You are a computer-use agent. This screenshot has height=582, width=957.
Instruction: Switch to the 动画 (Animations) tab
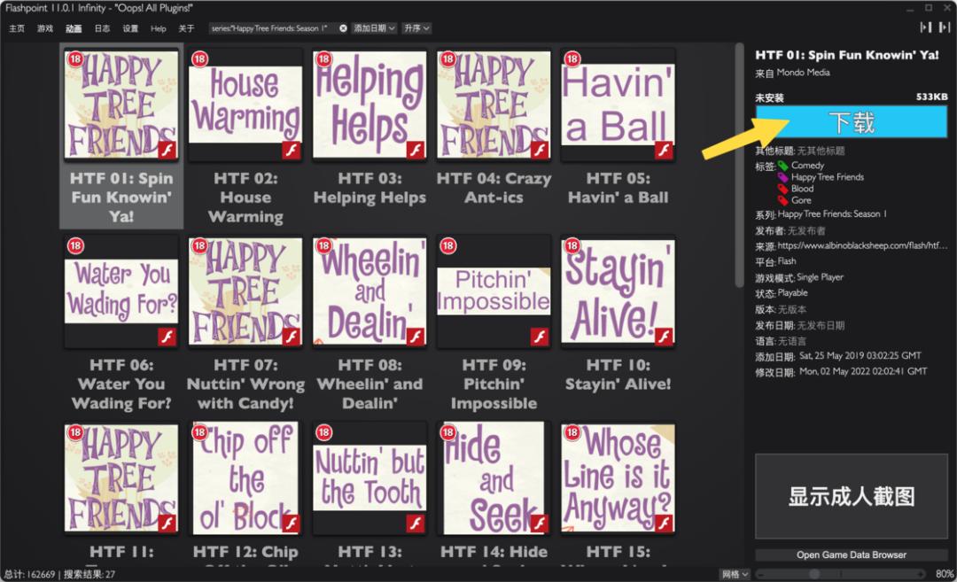point(74,28)
